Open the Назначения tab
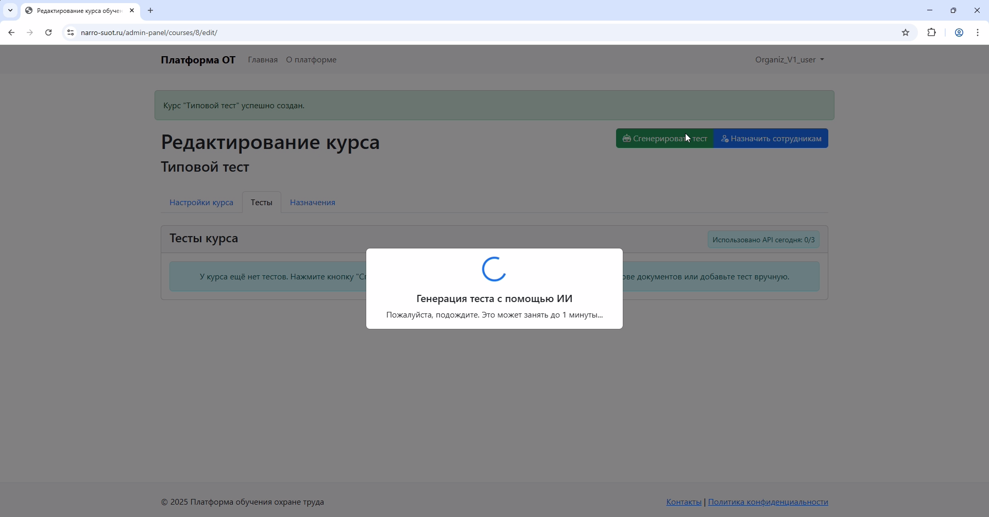Screen dimensions: 989x517 click(x=312, y=202)
